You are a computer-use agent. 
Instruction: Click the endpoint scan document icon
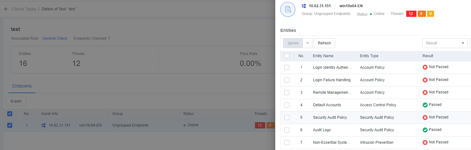coord(287,9)
